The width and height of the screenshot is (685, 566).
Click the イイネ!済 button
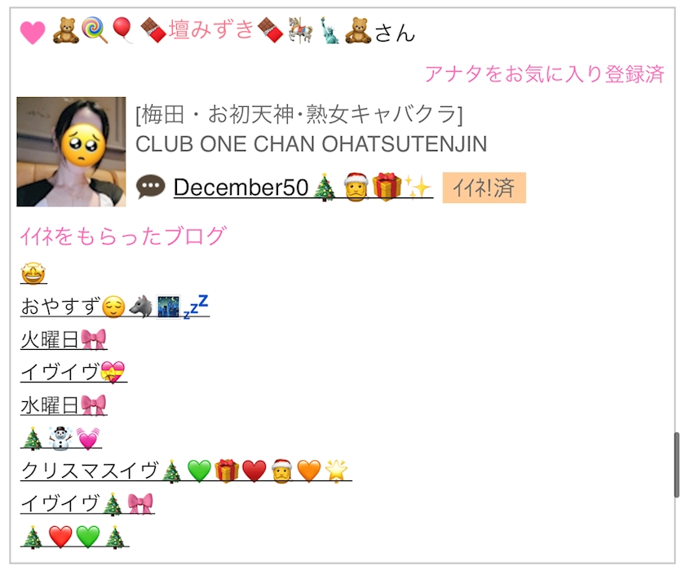pyautogui.click(x=484, y=188)
